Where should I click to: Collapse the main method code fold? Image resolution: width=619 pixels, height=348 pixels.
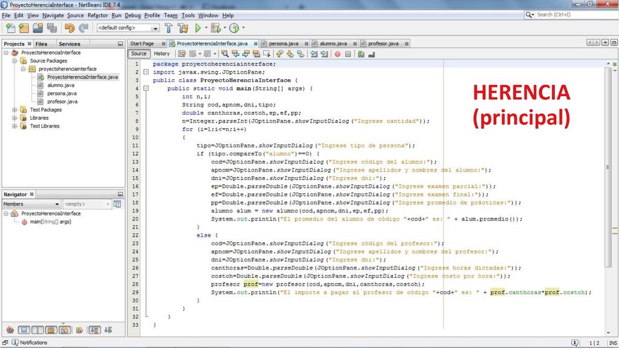point(146,88)
